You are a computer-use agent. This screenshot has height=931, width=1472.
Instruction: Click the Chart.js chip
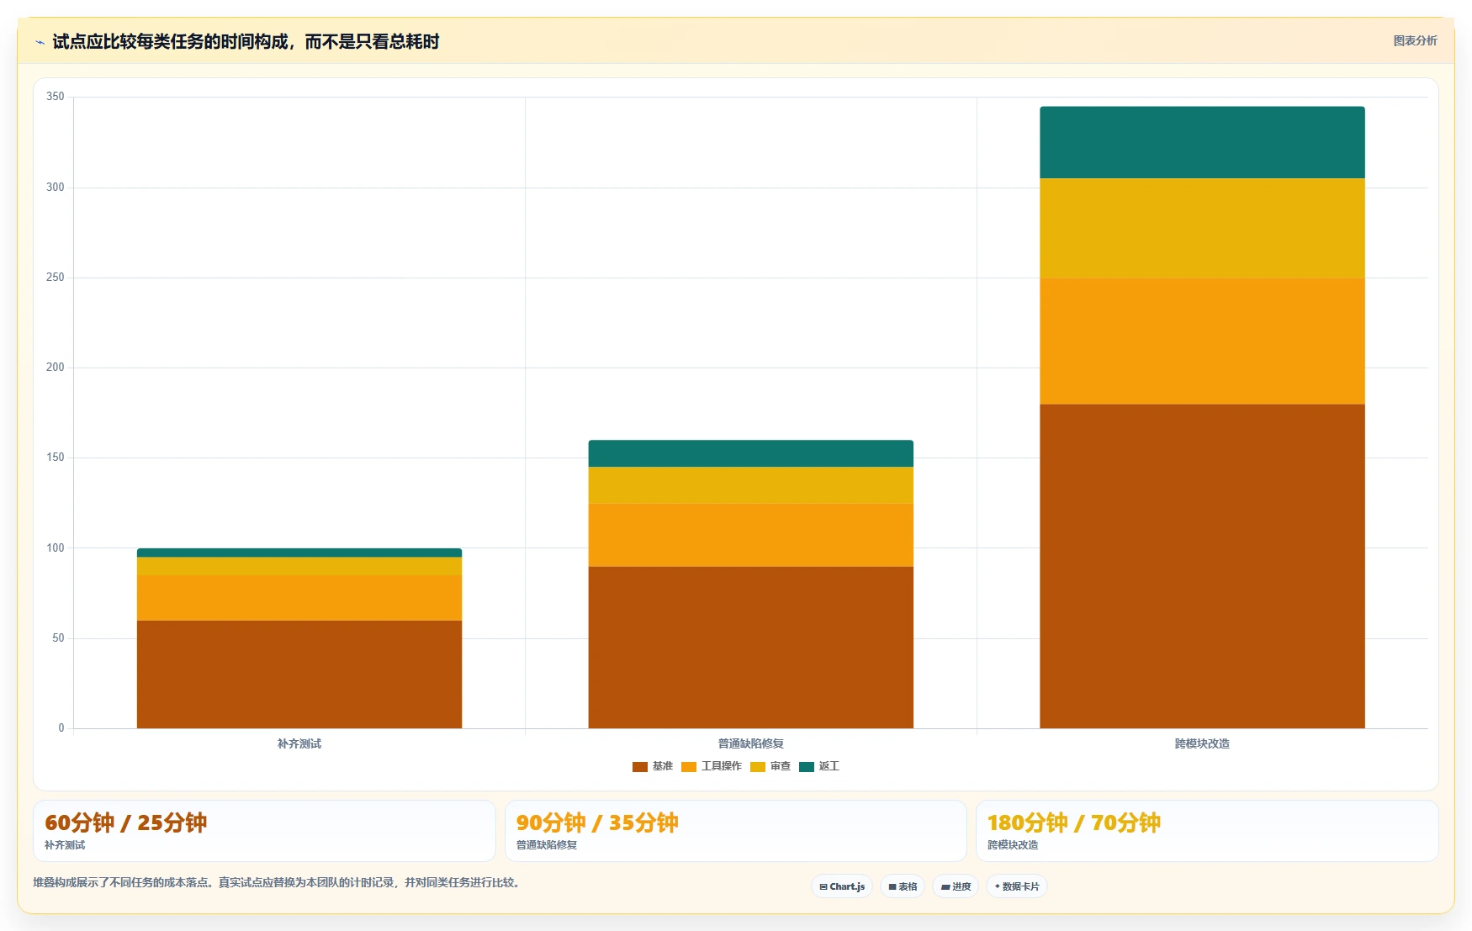[x=842, y=886]
